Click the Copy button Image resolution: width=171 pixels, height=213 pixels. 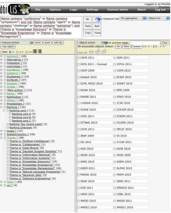(x=88, y=33)
